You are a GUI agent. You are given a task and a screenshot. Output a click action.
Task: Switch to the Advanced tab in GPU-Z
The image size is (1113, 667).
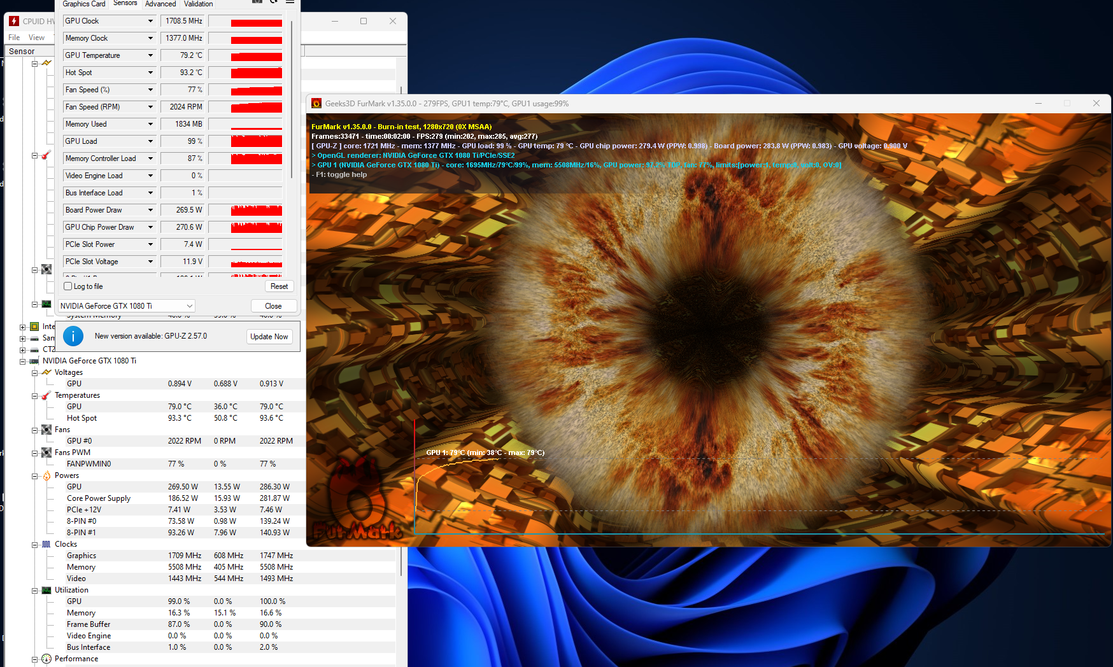(160, 4)
